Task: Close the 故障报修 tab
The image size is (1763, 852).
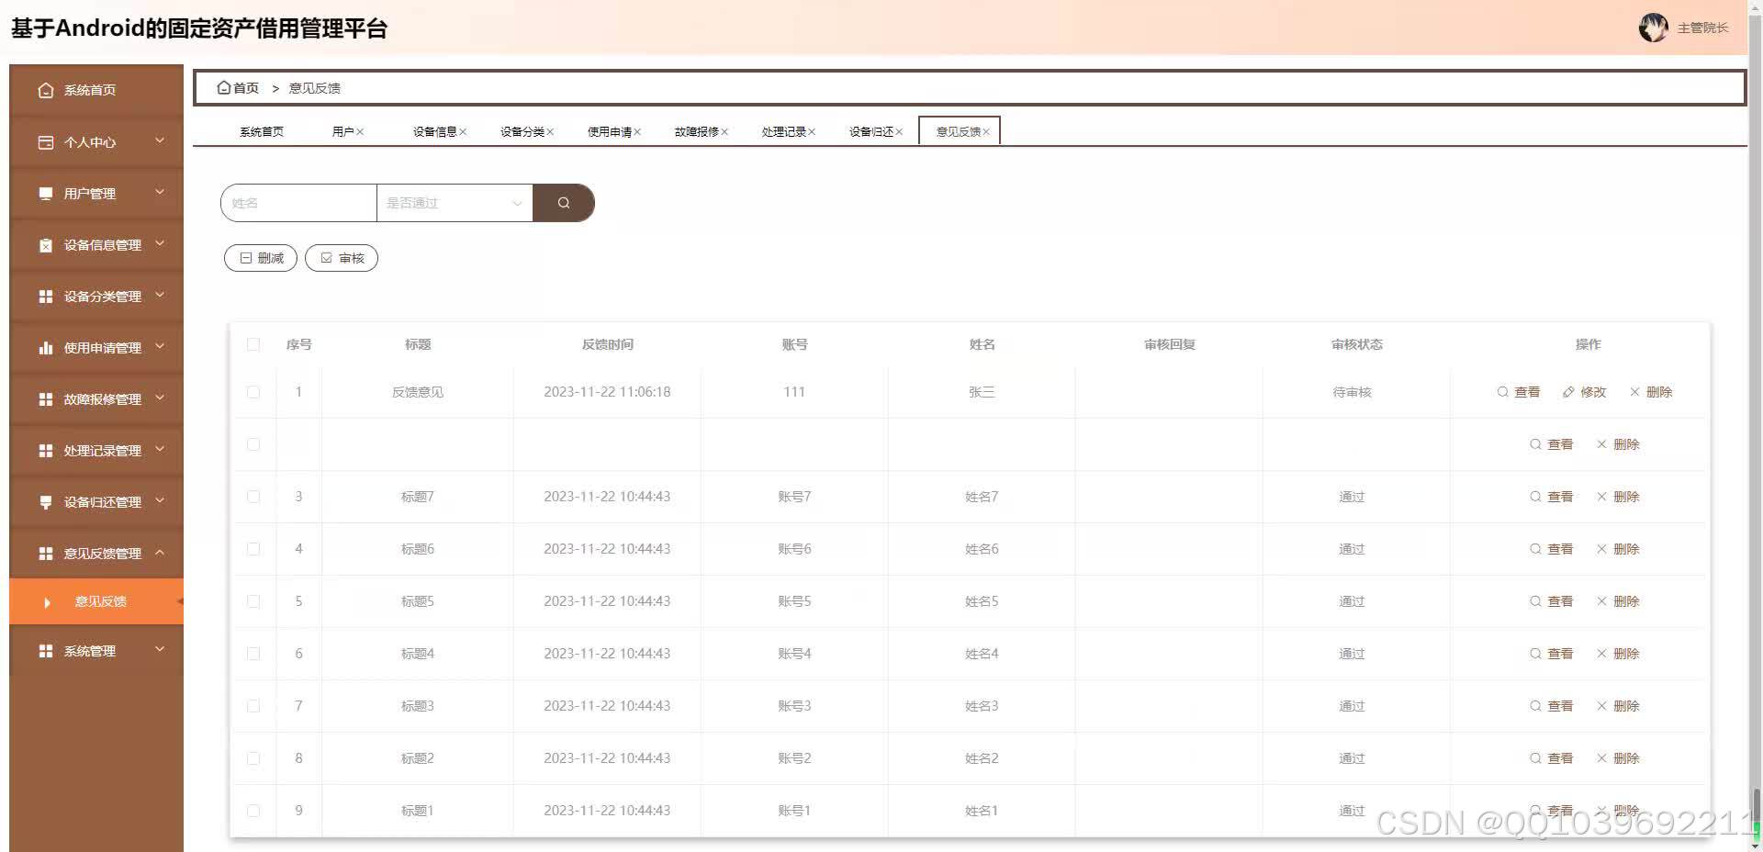Action: 724,132
